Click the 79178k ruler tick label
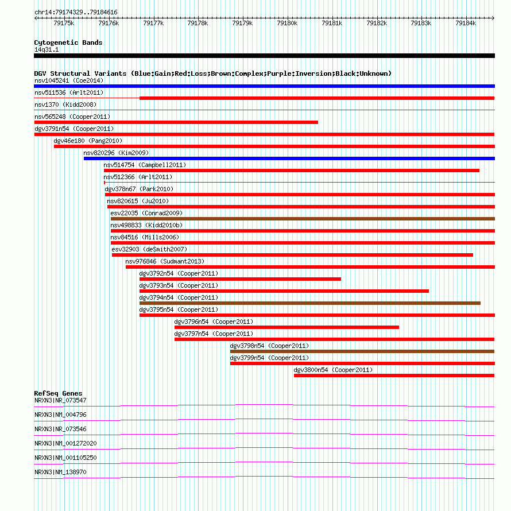511x511 pixels. pyautogui.click(x=198, y=23)
